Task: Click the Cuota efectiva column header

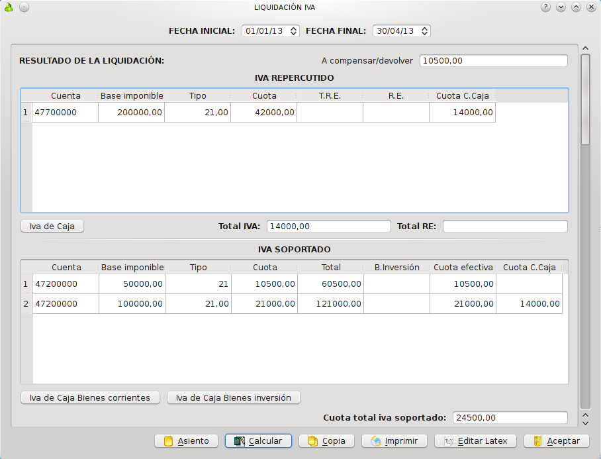Action: point(463,268)
